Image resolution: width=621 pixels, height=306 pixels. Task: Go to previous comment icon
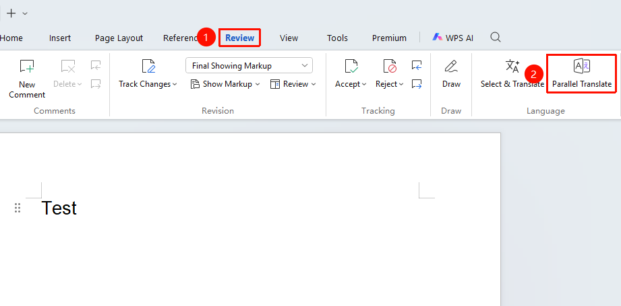pyautogui.click(x=96, y=65)
